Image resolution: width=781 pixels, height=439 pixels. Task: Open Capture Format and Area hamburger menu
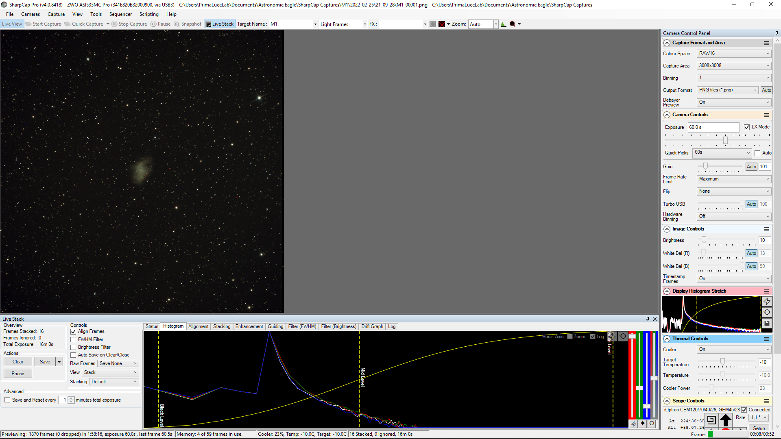tap(766, 43)
